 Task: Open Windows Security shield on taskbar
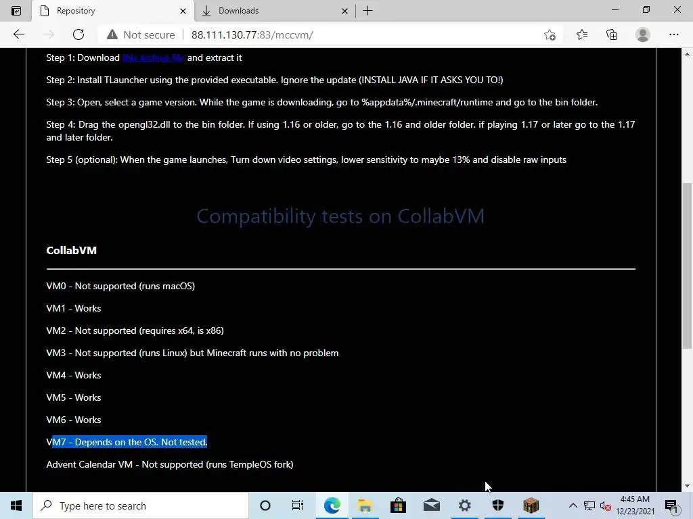(497, 505)
